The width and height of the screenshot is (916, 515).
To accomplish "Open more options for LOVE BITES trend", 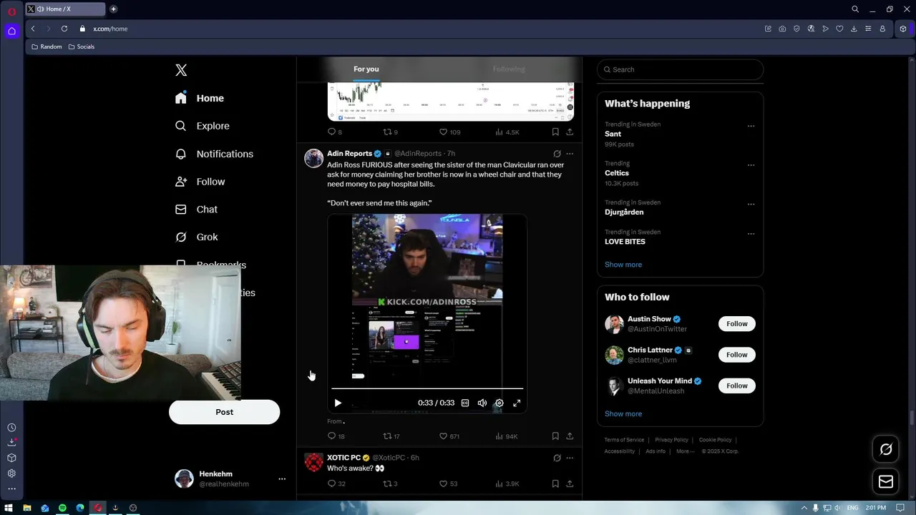I will click(751, 233).
